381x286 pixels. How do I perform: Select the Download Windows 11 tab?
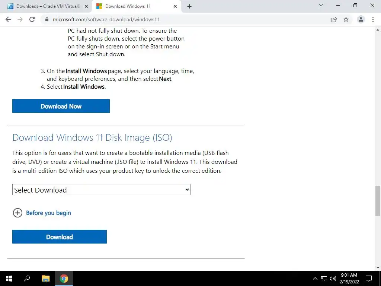(136, 6)
